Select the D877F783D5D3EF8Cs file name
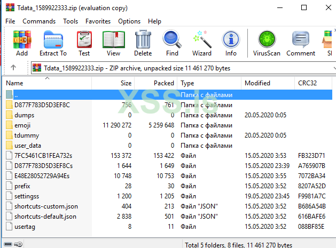The width and height of the screenshot is (336, 248). 43,166
